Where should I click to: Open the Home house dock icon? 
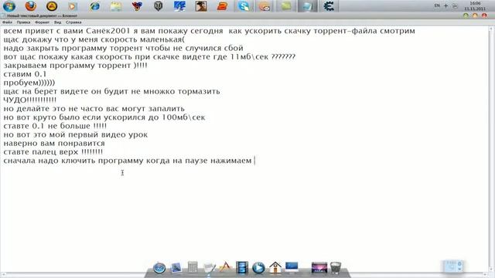pos(275,268)
